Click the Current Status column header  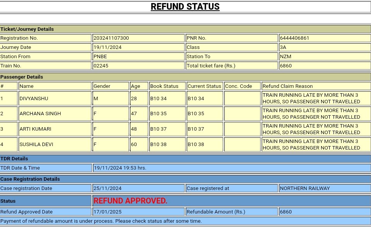(x=204, y=86)
